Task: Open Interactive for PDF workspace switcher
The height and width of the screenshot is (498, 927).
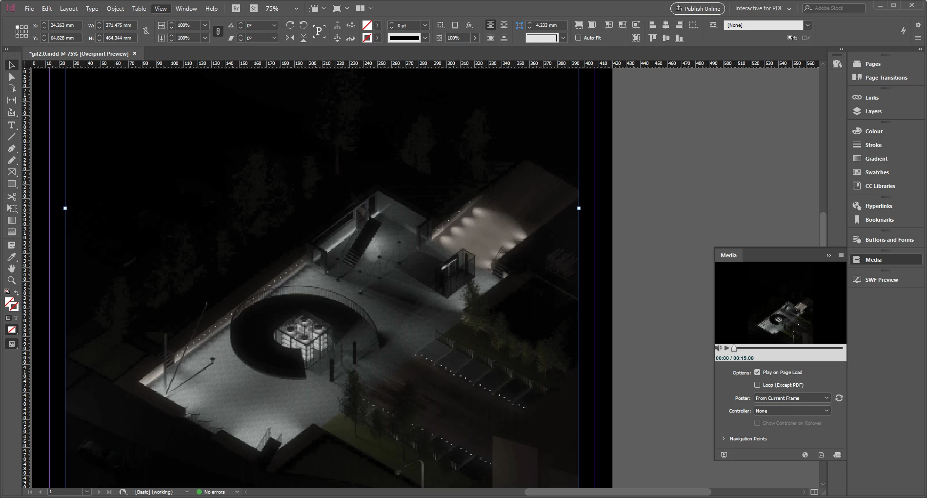Action: (763, 8)
